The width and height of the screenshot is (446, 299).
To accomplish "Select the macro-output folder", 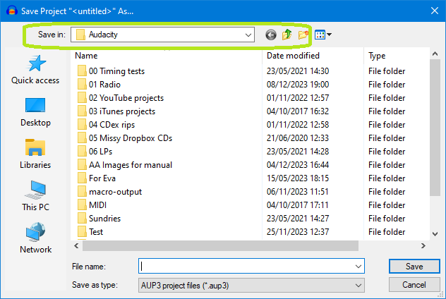I will coord(115,192).
